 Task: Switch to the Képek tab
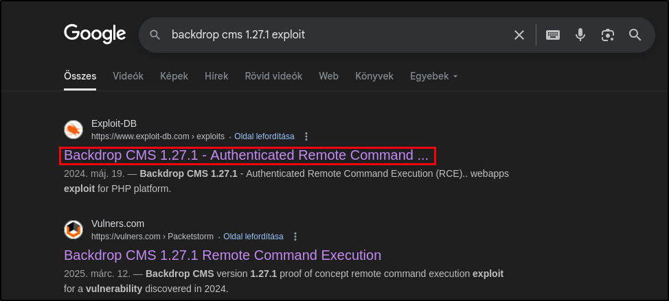tap(174, 76)
